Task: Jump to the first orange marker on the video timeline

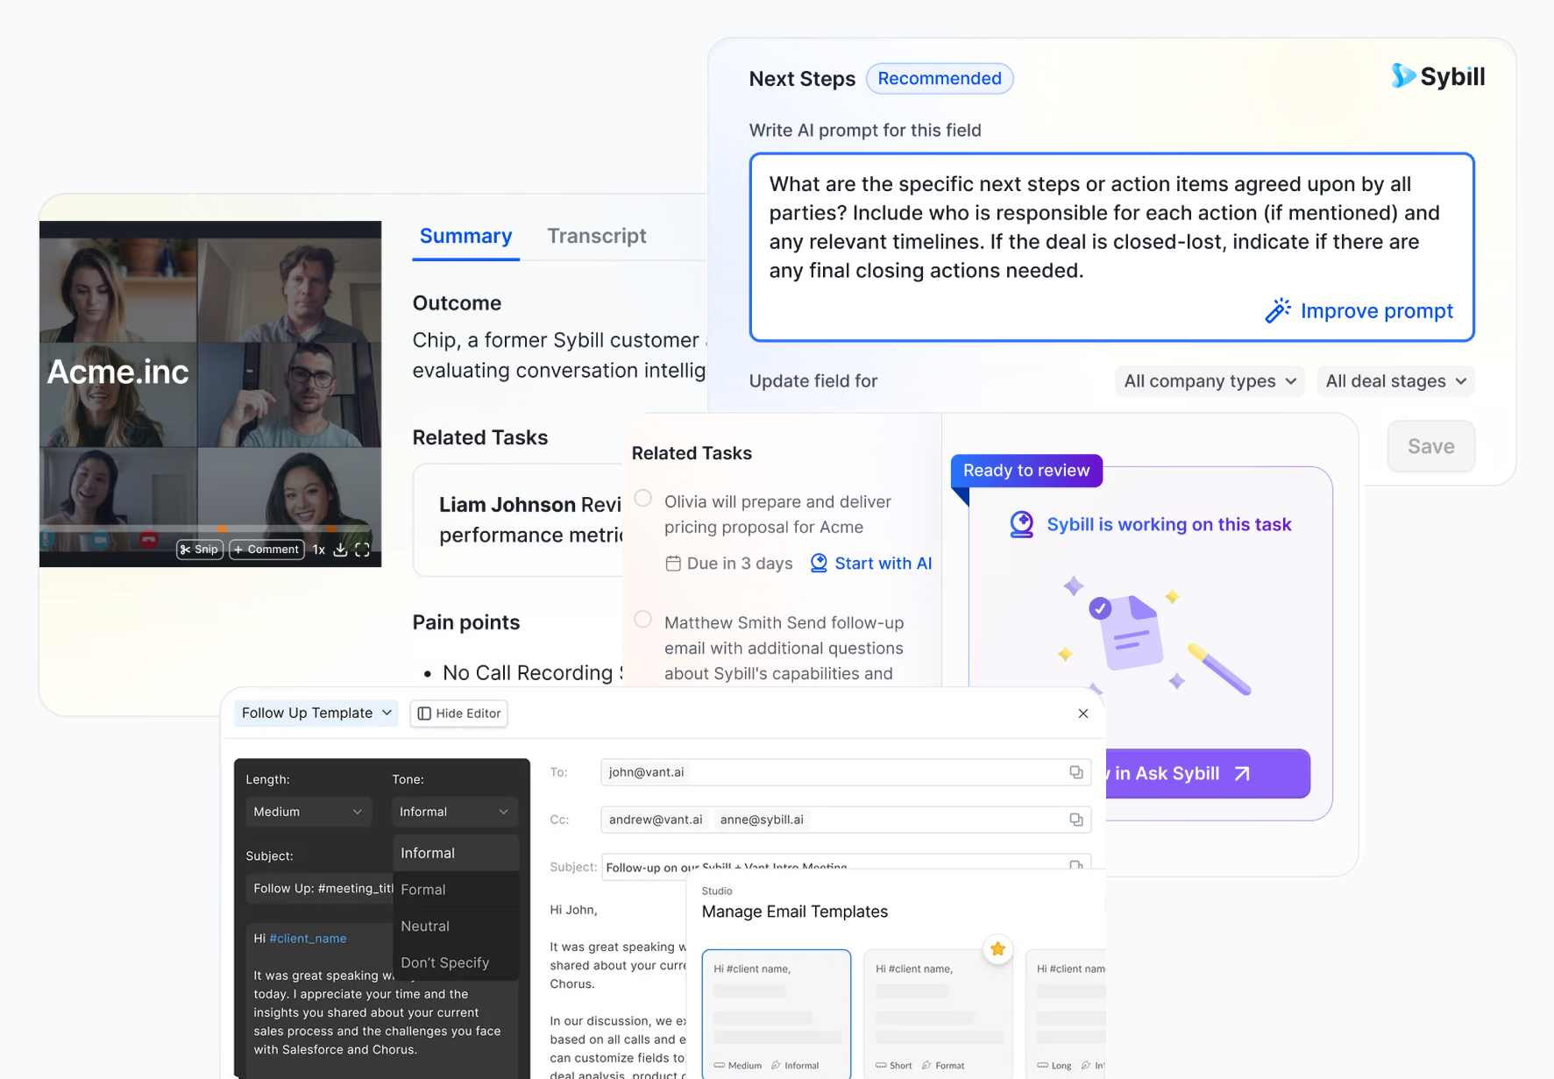Action: pyautogui.click(x=223, y=529)
